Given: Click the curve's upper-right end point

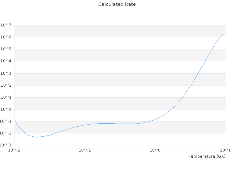Looking at the screenshot, I should coord(222,34).
